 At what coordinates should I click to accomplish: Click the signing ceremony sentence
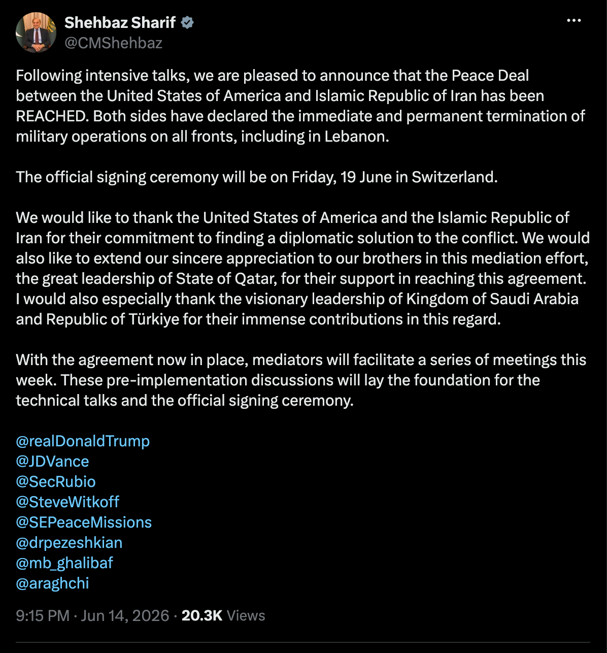(x=257, y=177)
